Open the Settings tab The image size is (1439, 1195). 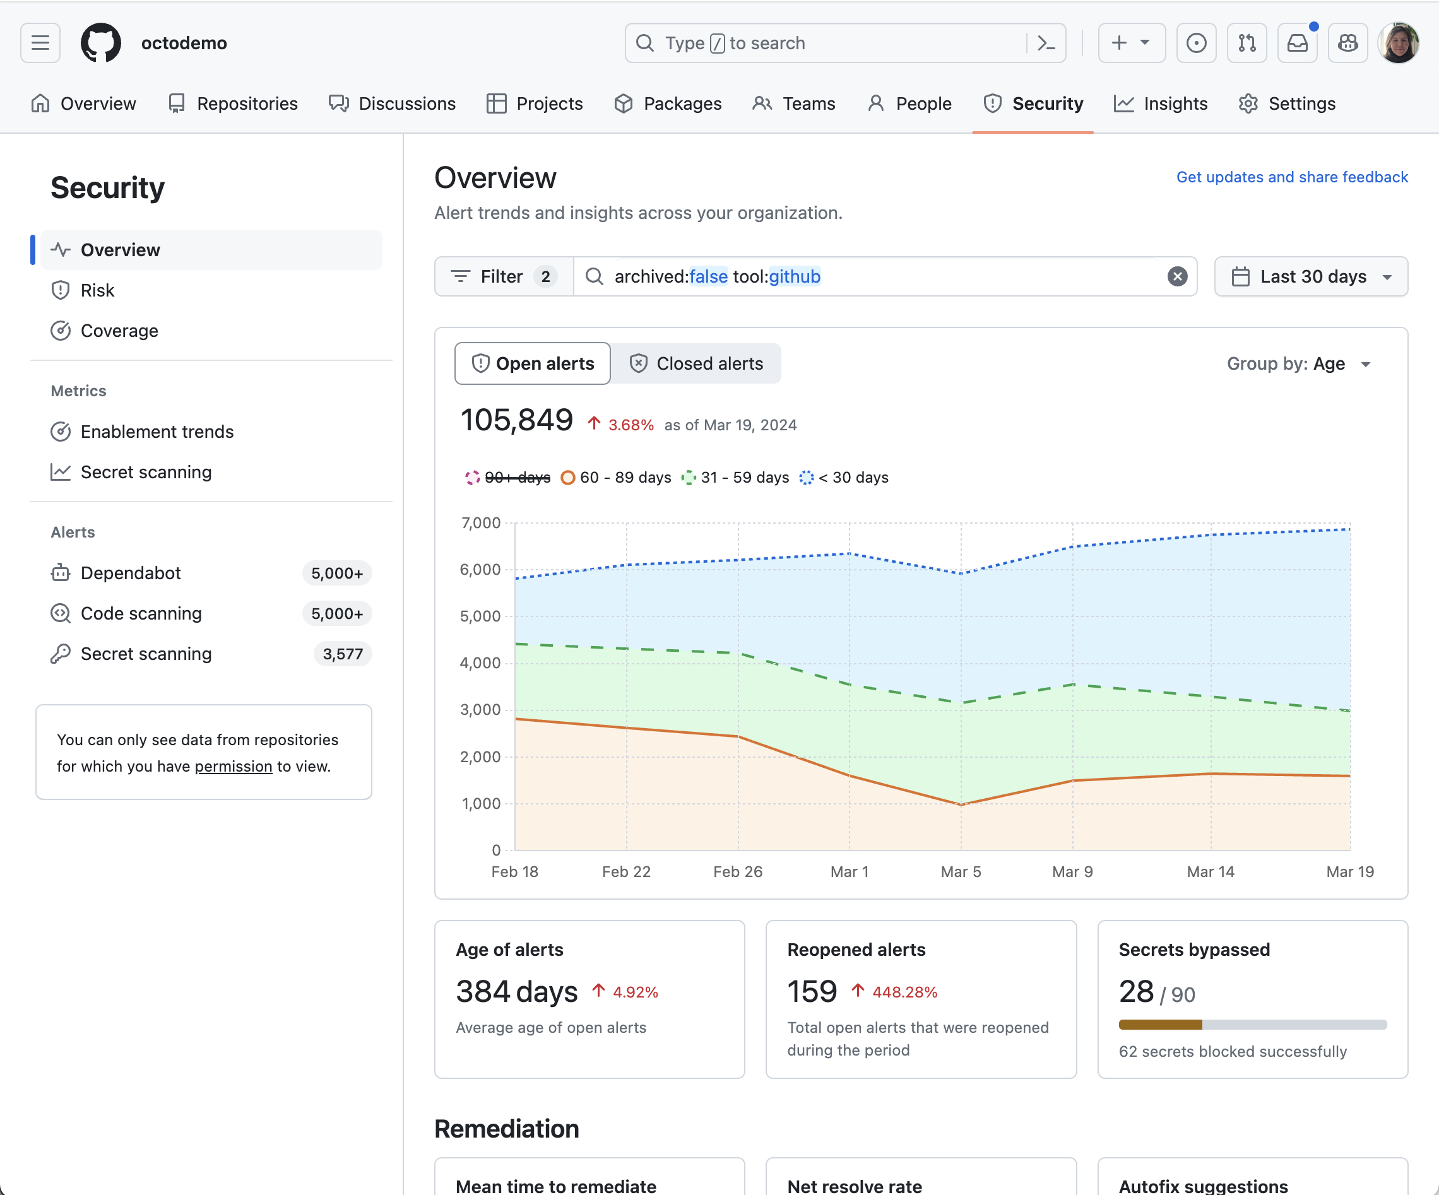click(x=1287, y=103)
